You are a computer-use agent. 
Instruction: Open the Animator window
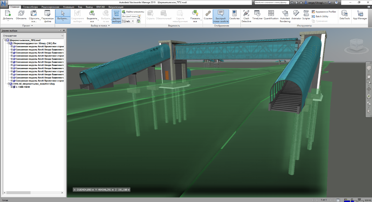[x=296, y=16]
